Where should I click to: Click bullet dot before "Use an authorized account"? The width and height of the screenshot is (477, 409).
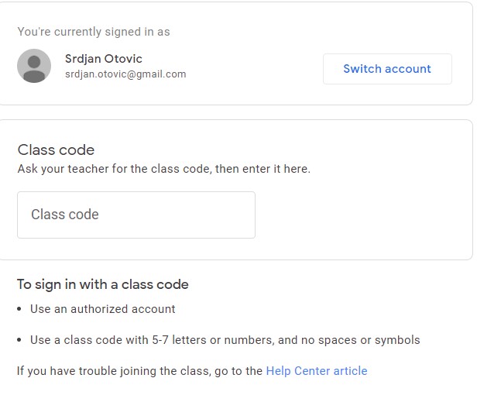click(19, 310)
